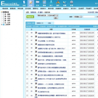Click the edit icon in row ID 92

[x=36, y=59]
